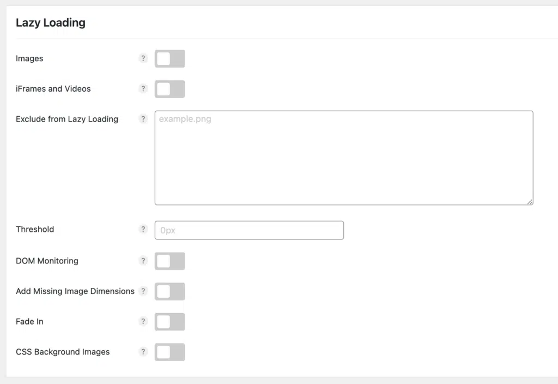Viewport: 558px width, 384px height.
Task: Open help for CSS Background Images
Action: pyautogui.click(x=143, y=352)
